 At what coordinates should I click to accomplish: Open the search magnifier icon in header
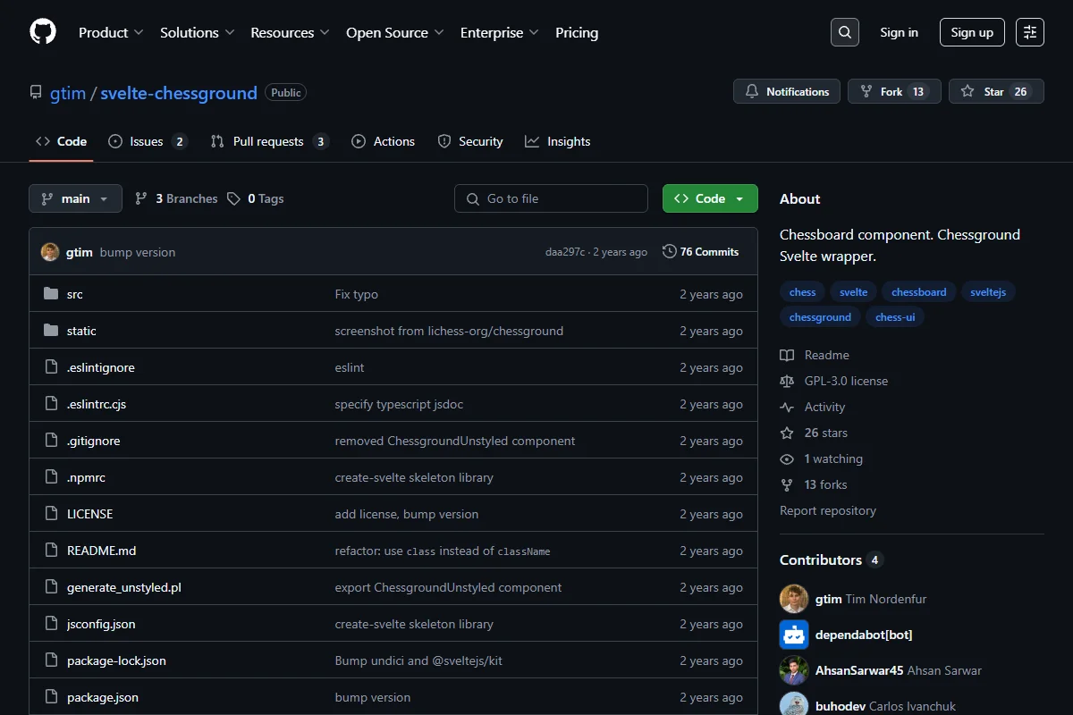click(844, 32)
